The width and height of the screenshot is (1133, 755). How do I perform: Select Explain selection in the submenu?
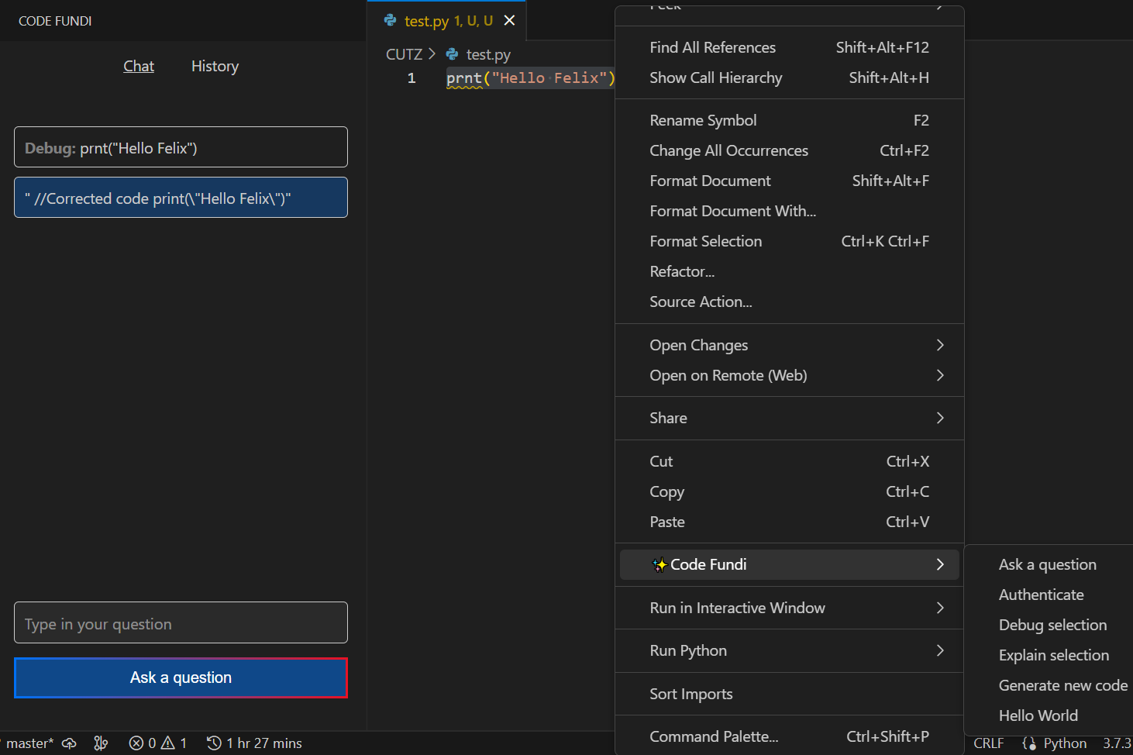tap(1053, 655)
